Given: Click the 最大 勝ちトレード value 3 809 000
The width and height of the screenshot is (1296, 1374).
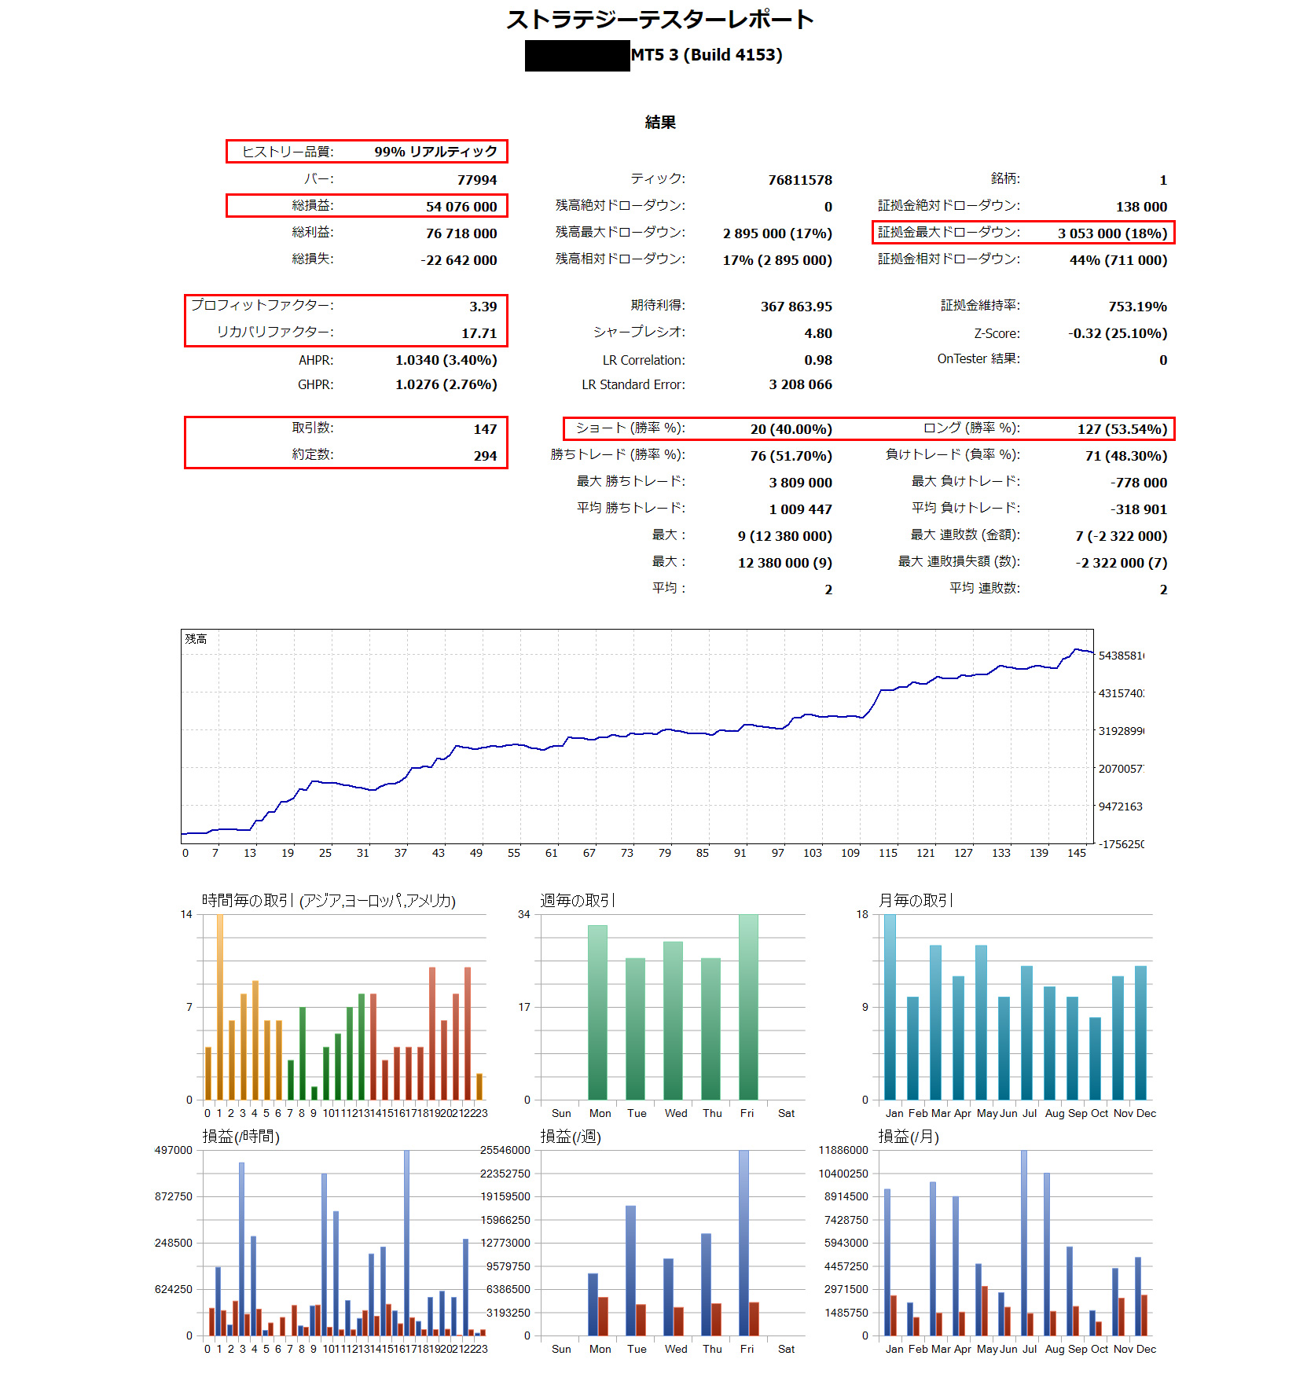Looking at the screenshot, I should pyautogui.click(x=800, y=483).
